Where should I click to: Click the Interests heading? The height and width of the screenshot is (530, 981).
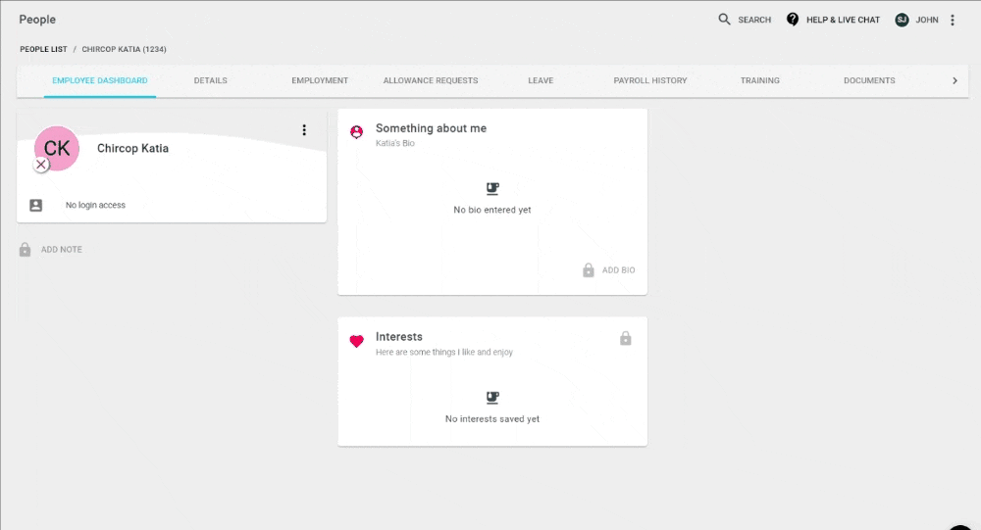(398, 337)
